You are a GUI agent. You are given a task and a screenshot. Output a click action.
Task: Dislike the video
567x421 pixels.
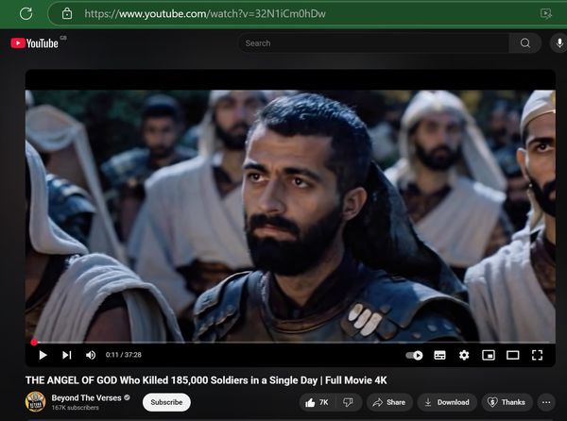coord(348,402)
